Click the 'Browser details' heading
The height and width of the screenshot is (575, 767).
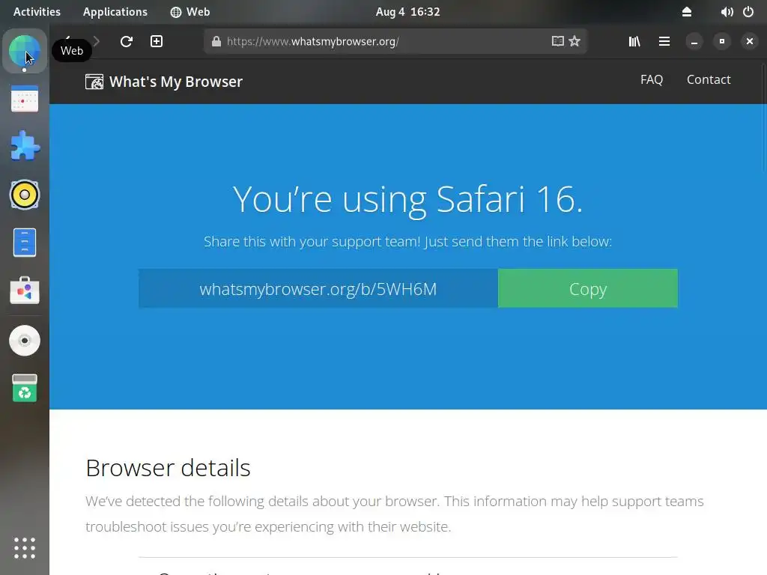click(x=168, y=468)
